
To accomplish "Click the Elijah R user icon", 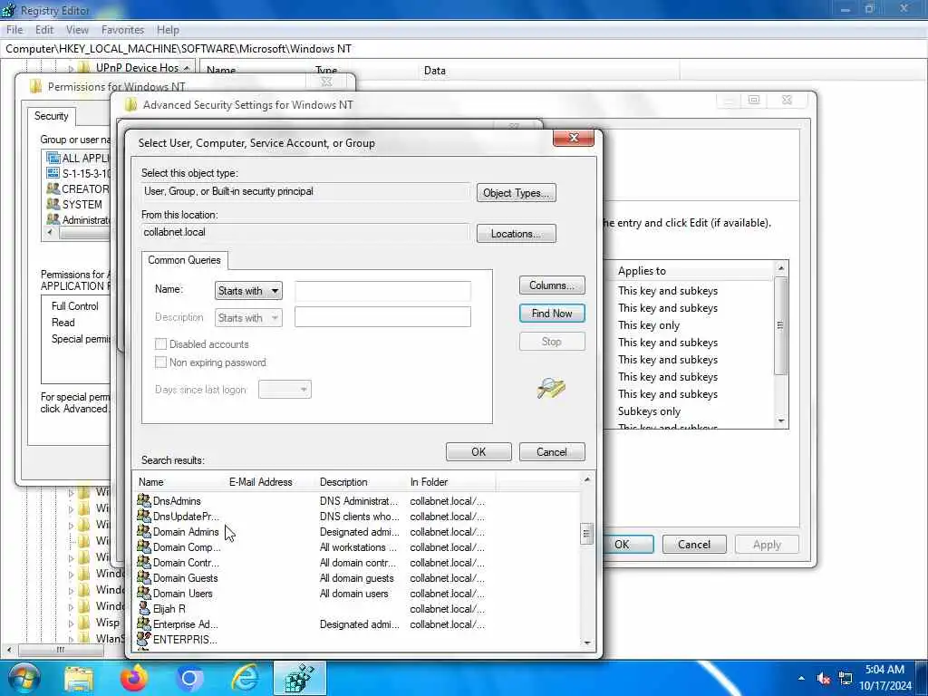I will 144,608.
